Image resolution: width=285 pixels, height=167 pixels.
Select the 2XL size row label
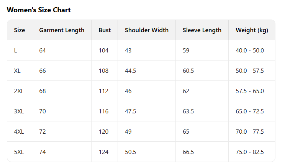click(19, 91)
